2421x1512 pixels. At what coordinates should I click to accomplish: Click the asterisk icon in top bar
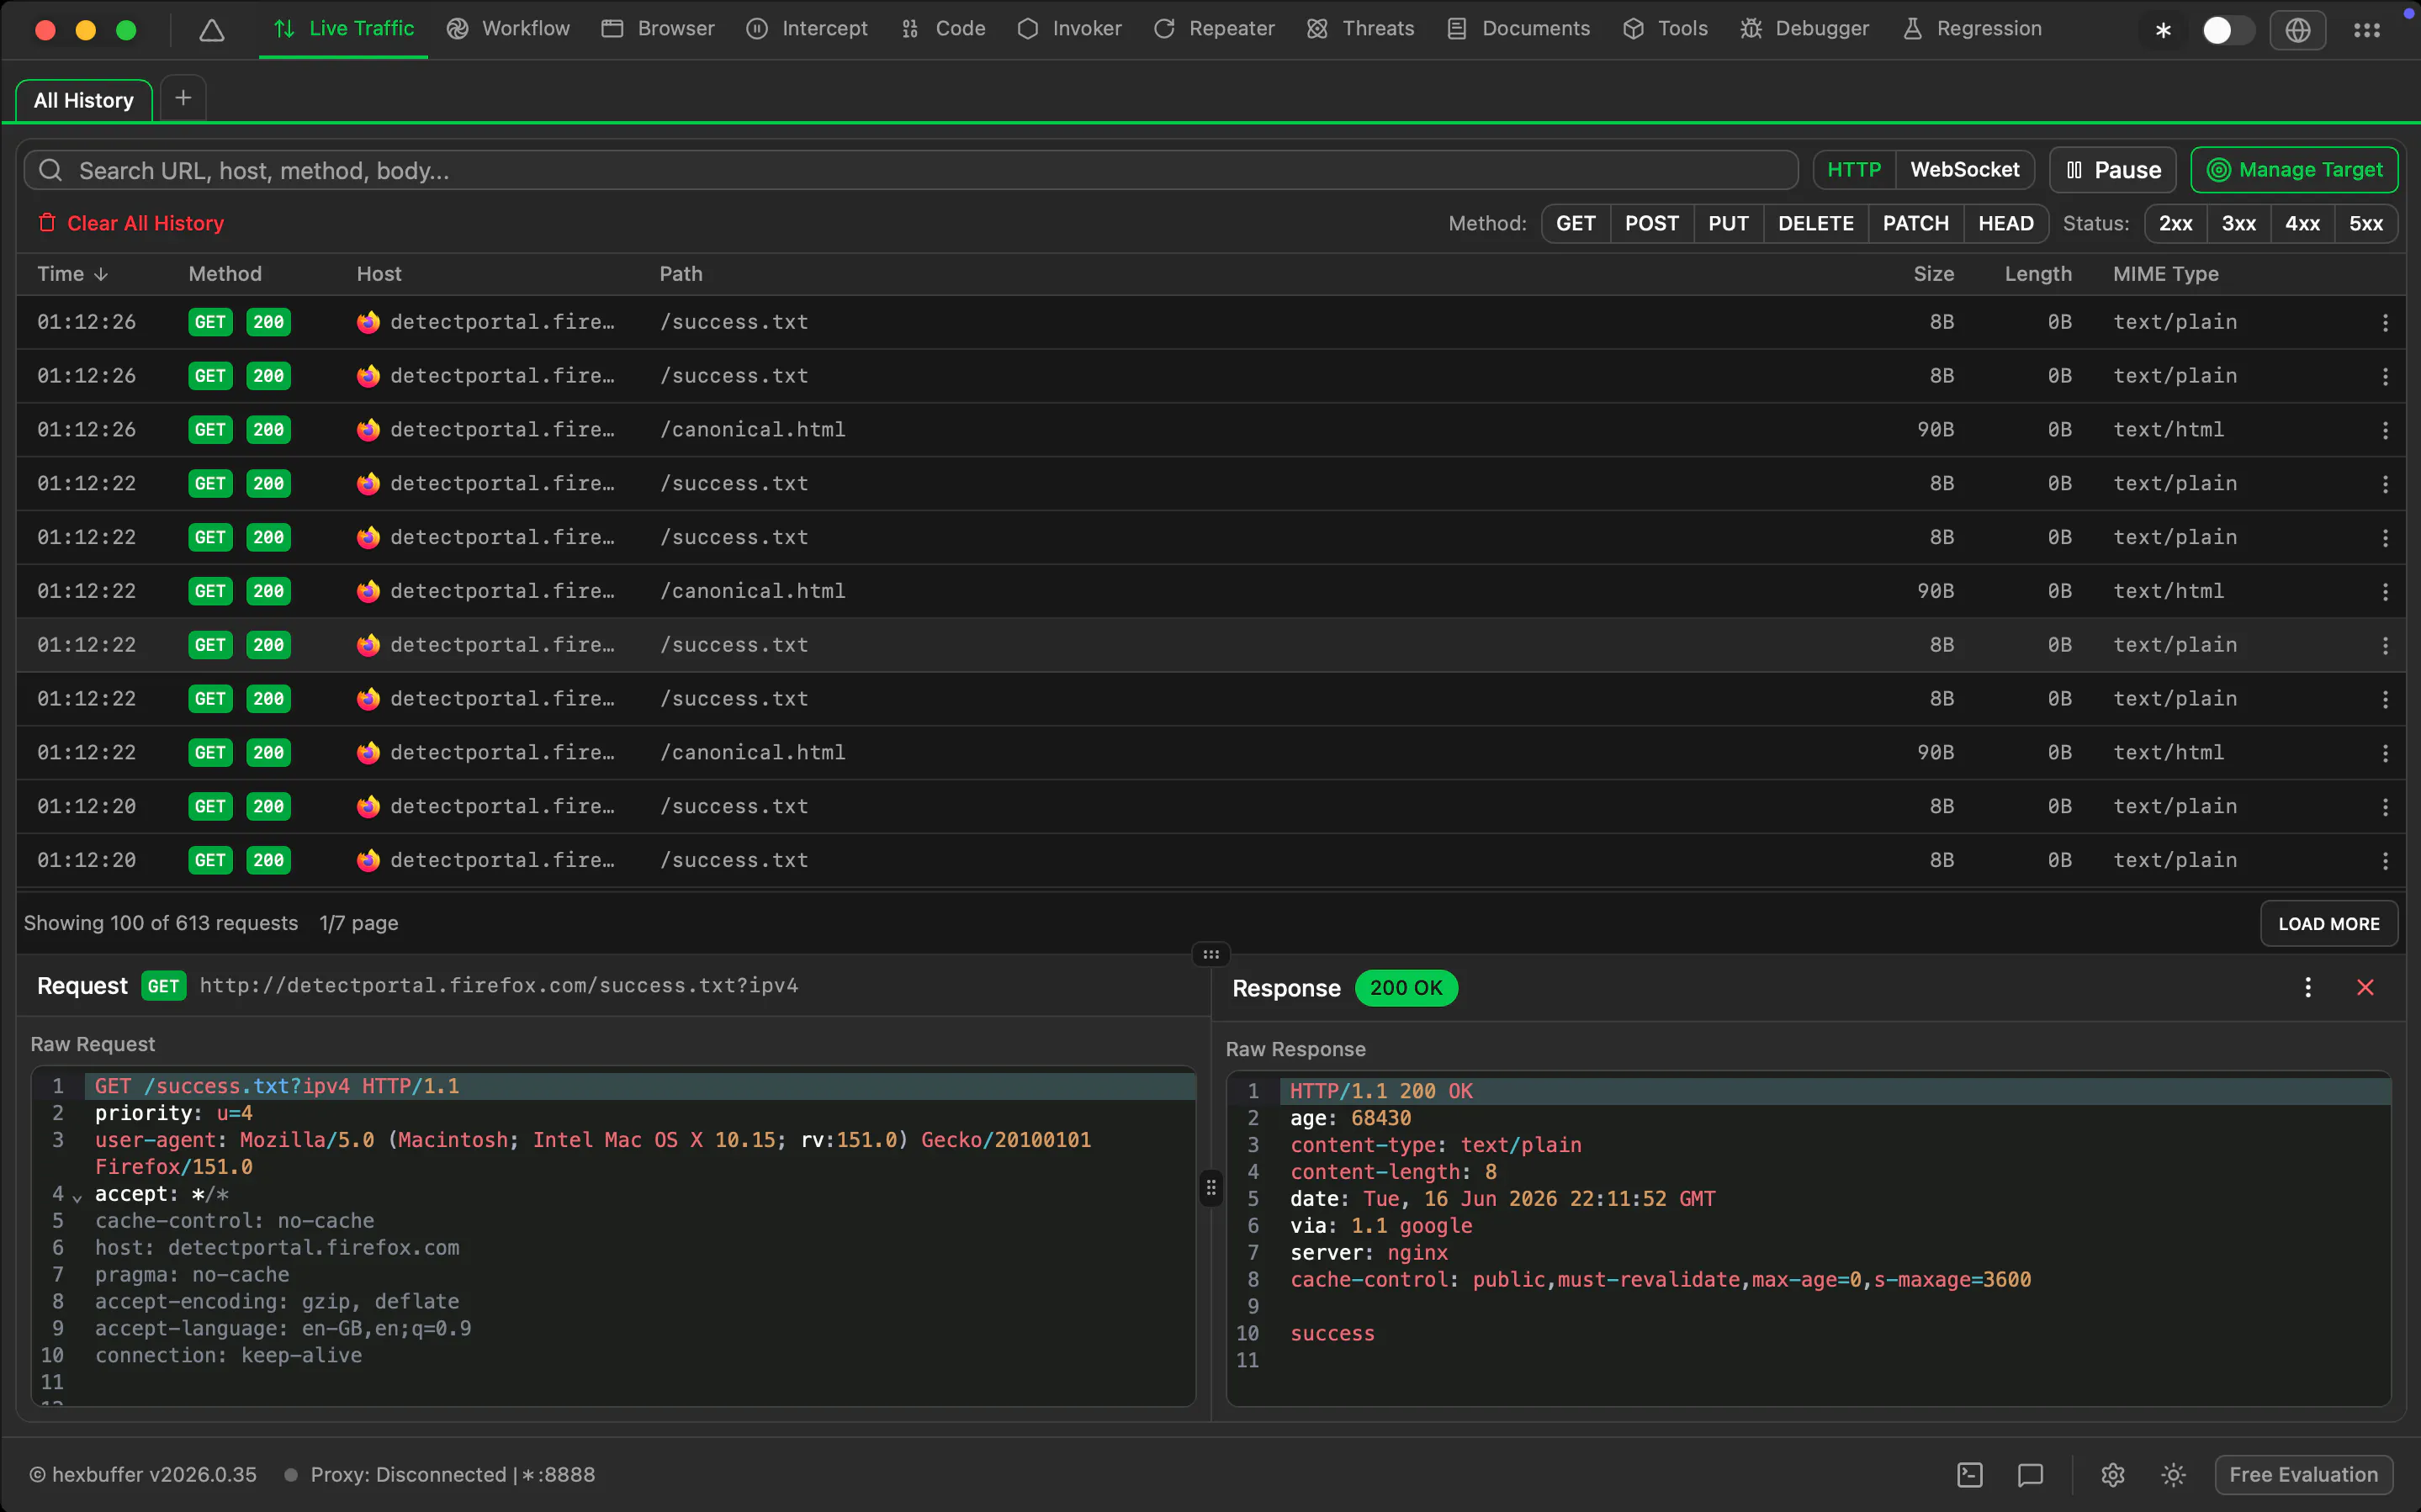click(2163, 31)
